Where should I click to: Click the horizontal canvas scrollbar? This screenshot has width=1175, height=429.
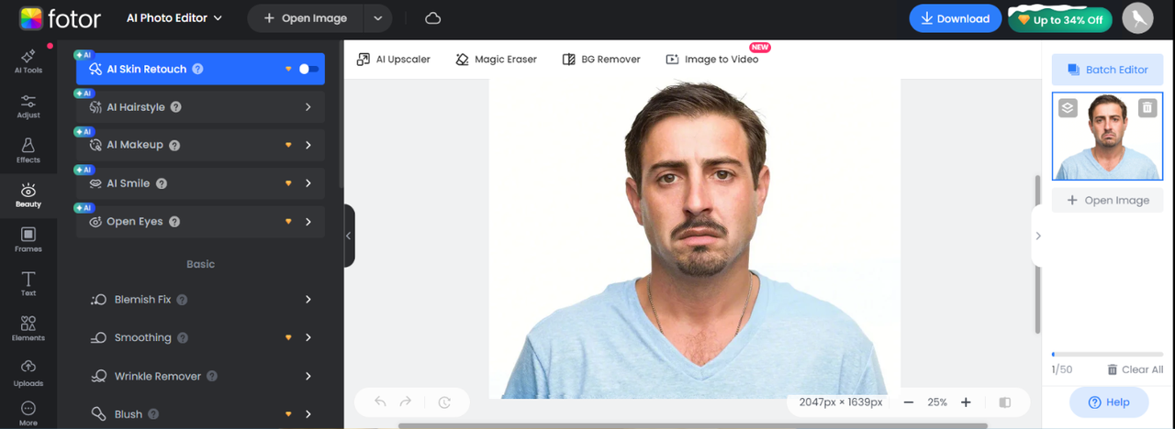693,425
